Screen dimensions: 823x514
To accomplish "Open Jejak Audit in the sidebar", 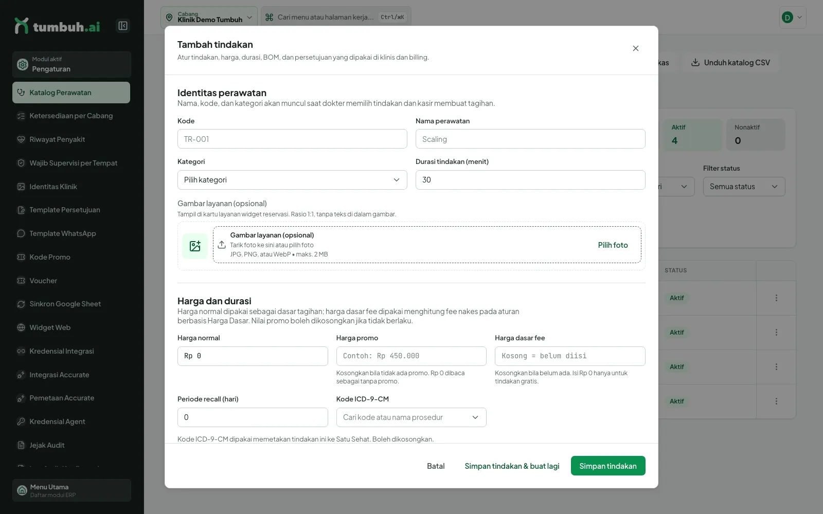I will coord(71,445).
